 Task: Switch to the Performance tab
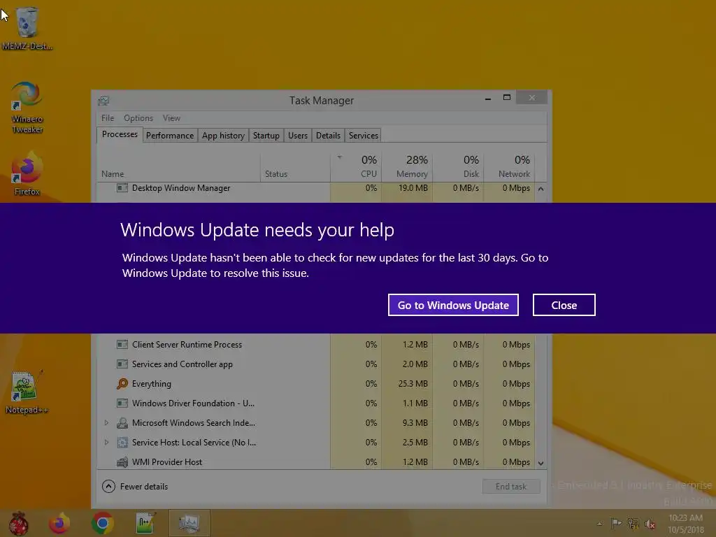point(170,136)
